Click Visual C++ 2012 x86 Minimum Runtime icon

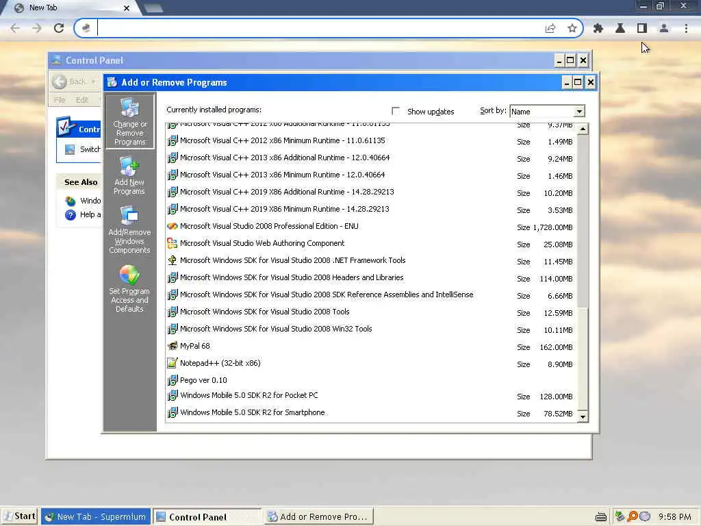click(x=172, y=140)
